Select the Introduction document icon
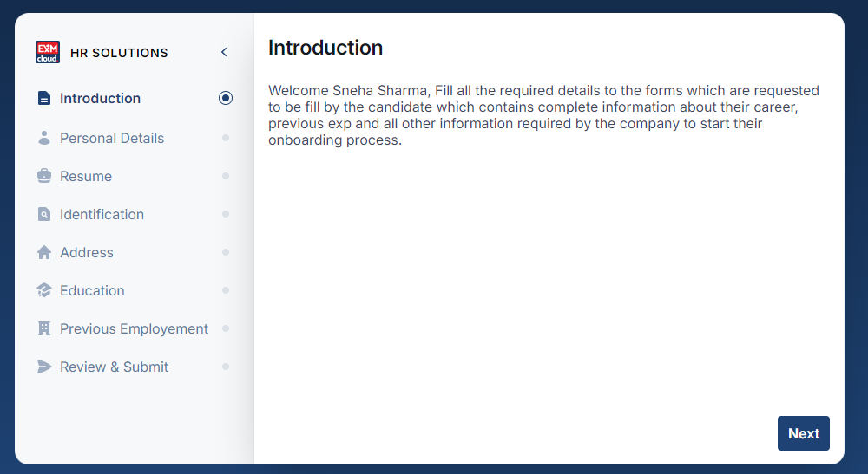The width and height of the screenshot is (868, 474). [x=44, y=98]
